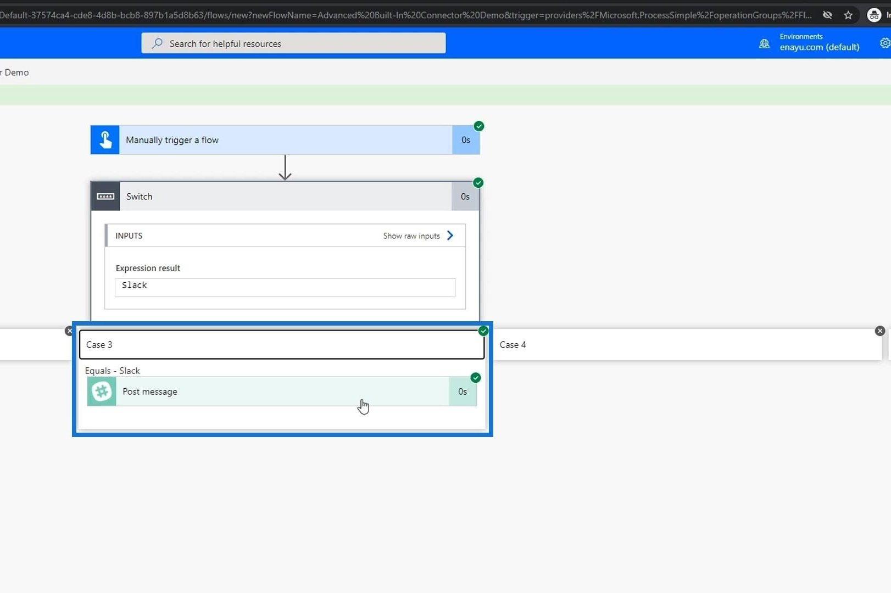Select the Case 4 header

pyautogui.click(x=688, y=345)
